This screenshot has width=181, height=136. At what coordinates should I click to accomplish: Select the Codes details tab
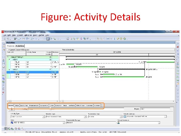pyautogui.click(x=52, y=106)
